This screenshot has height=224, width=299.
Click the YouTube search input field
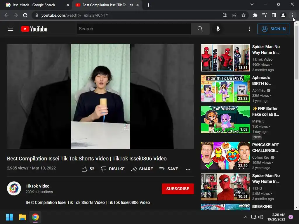click(134, 29)
